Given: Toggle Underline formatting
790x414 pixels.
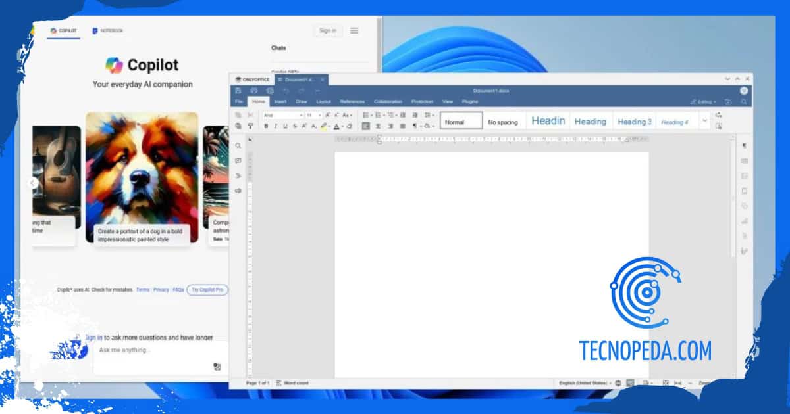Looking at the screenshot, I should [285, 126].
